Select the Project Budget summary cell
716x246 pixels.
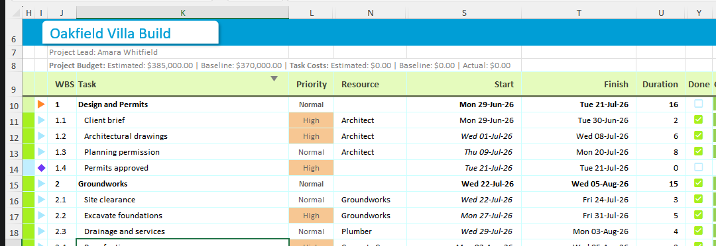tap(280, 65)
